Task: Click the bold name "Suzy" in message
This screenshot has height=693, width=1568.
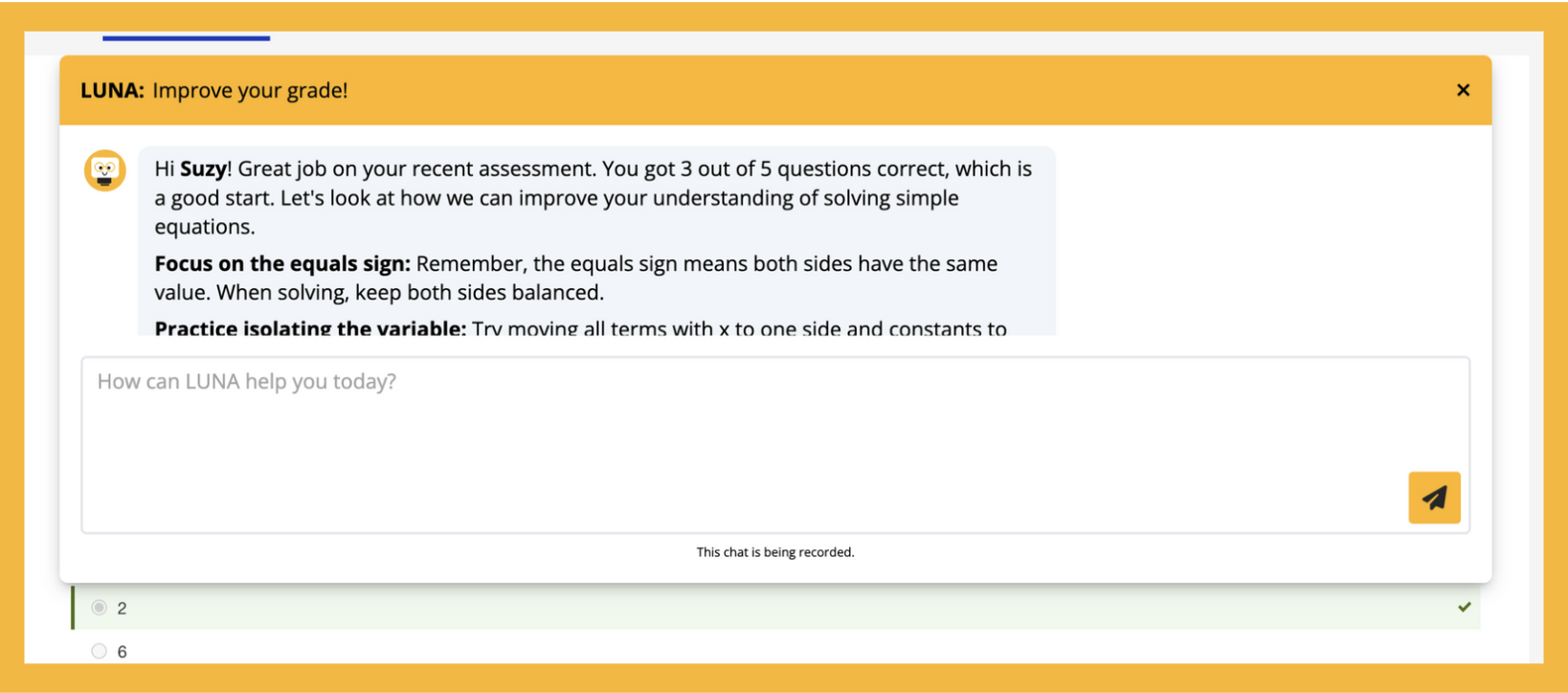Action: pyautogui.click(x=203, y=168)
